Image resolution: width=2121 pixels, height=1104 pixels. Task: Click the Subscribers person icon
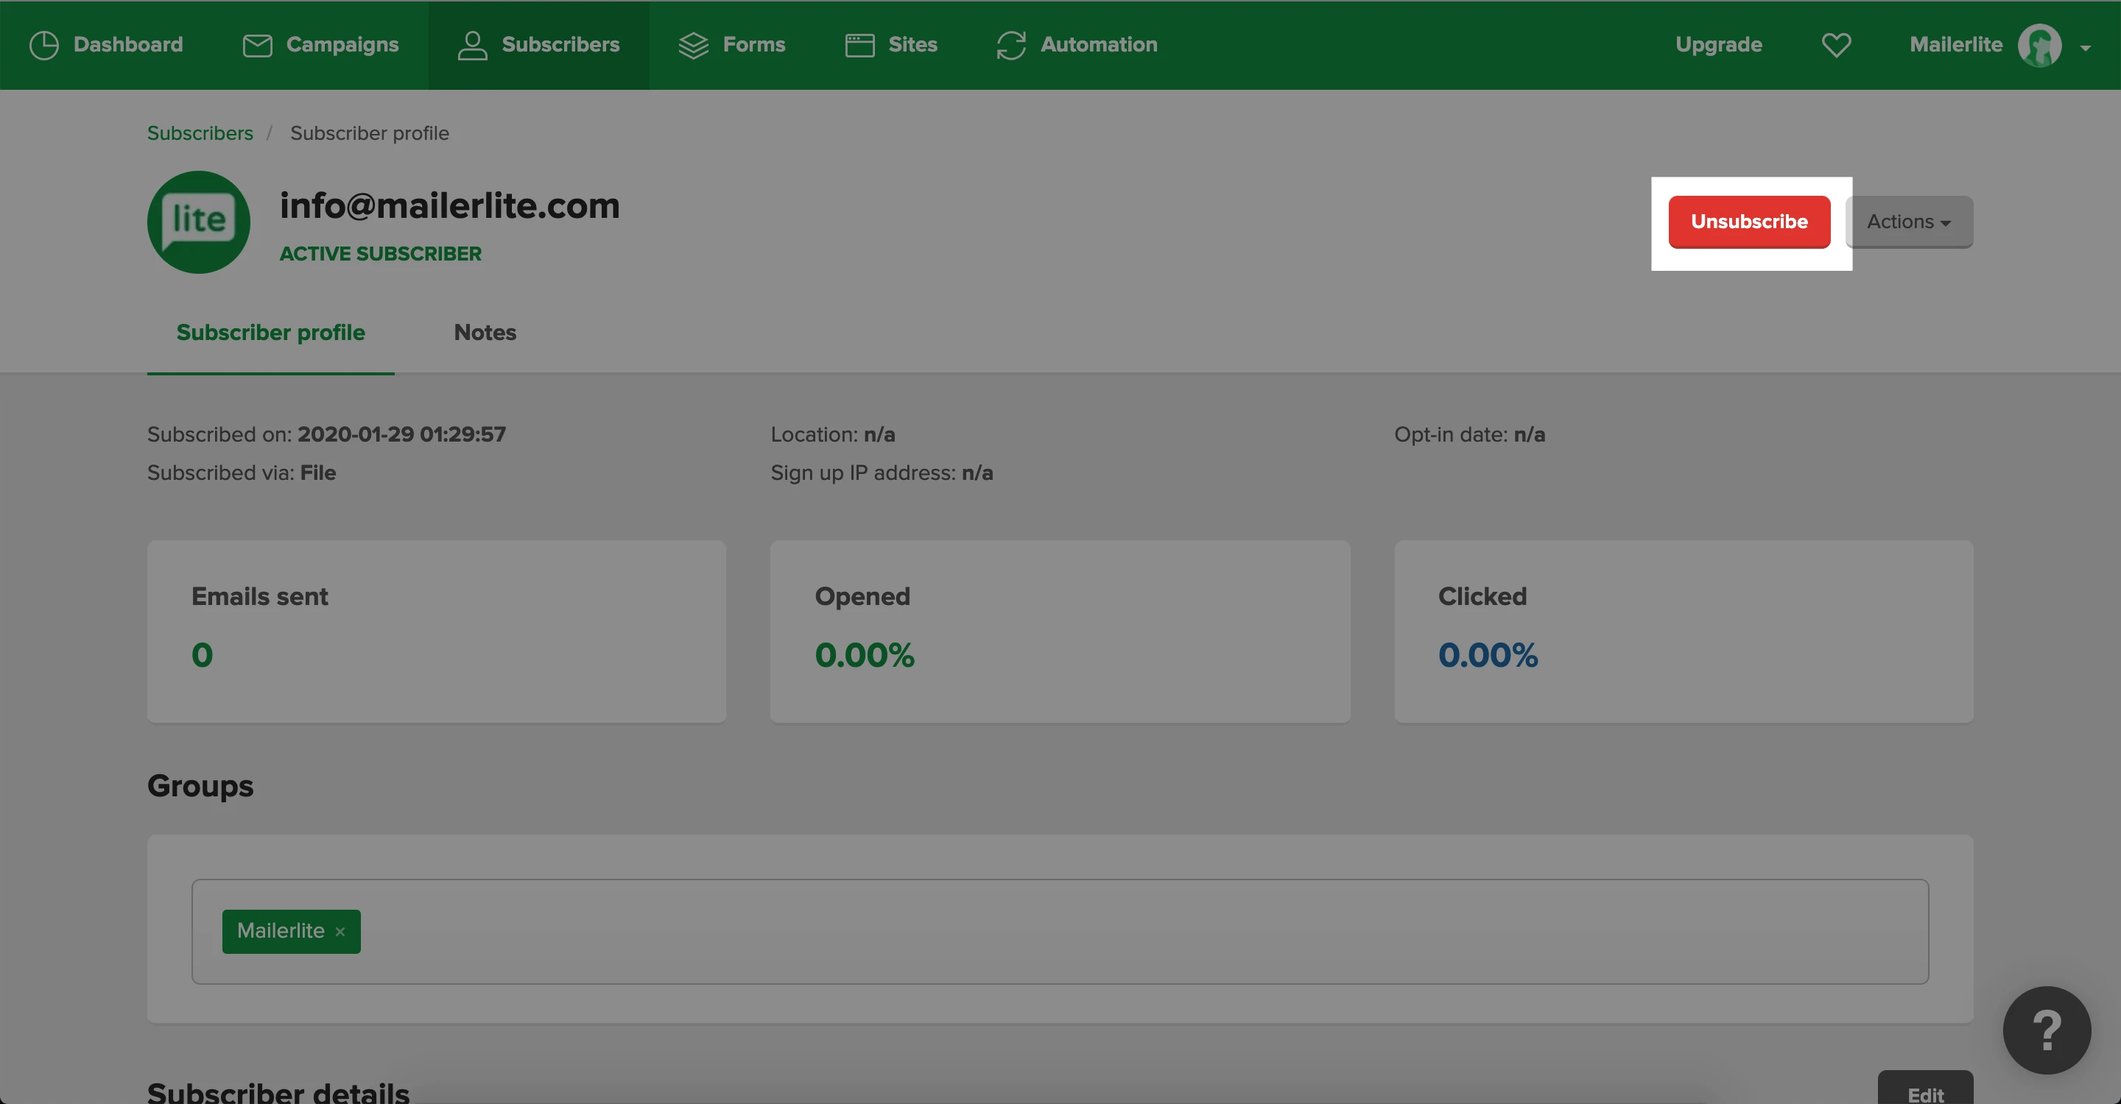pyautogui.click(x=472, y=45)
